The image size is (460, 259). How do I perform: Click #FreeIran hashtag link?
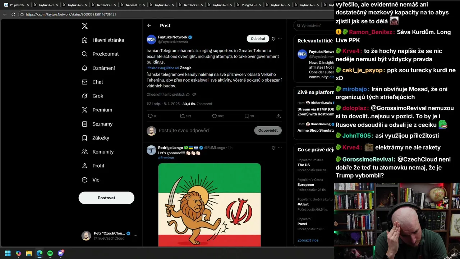pos(166,158)
